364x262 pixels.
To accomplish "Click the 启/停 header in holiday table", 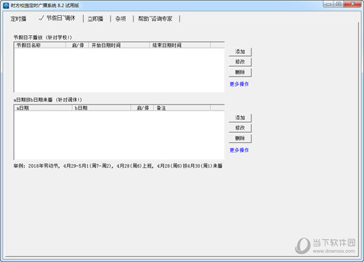I will [77, 45].
